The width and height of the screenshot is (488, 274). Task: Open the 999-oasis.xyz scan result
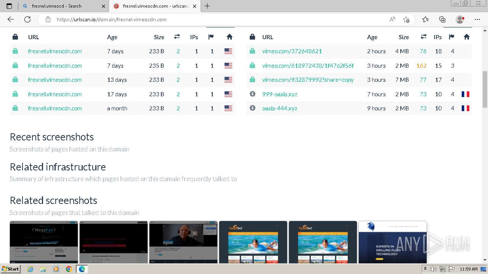point(280,94)
